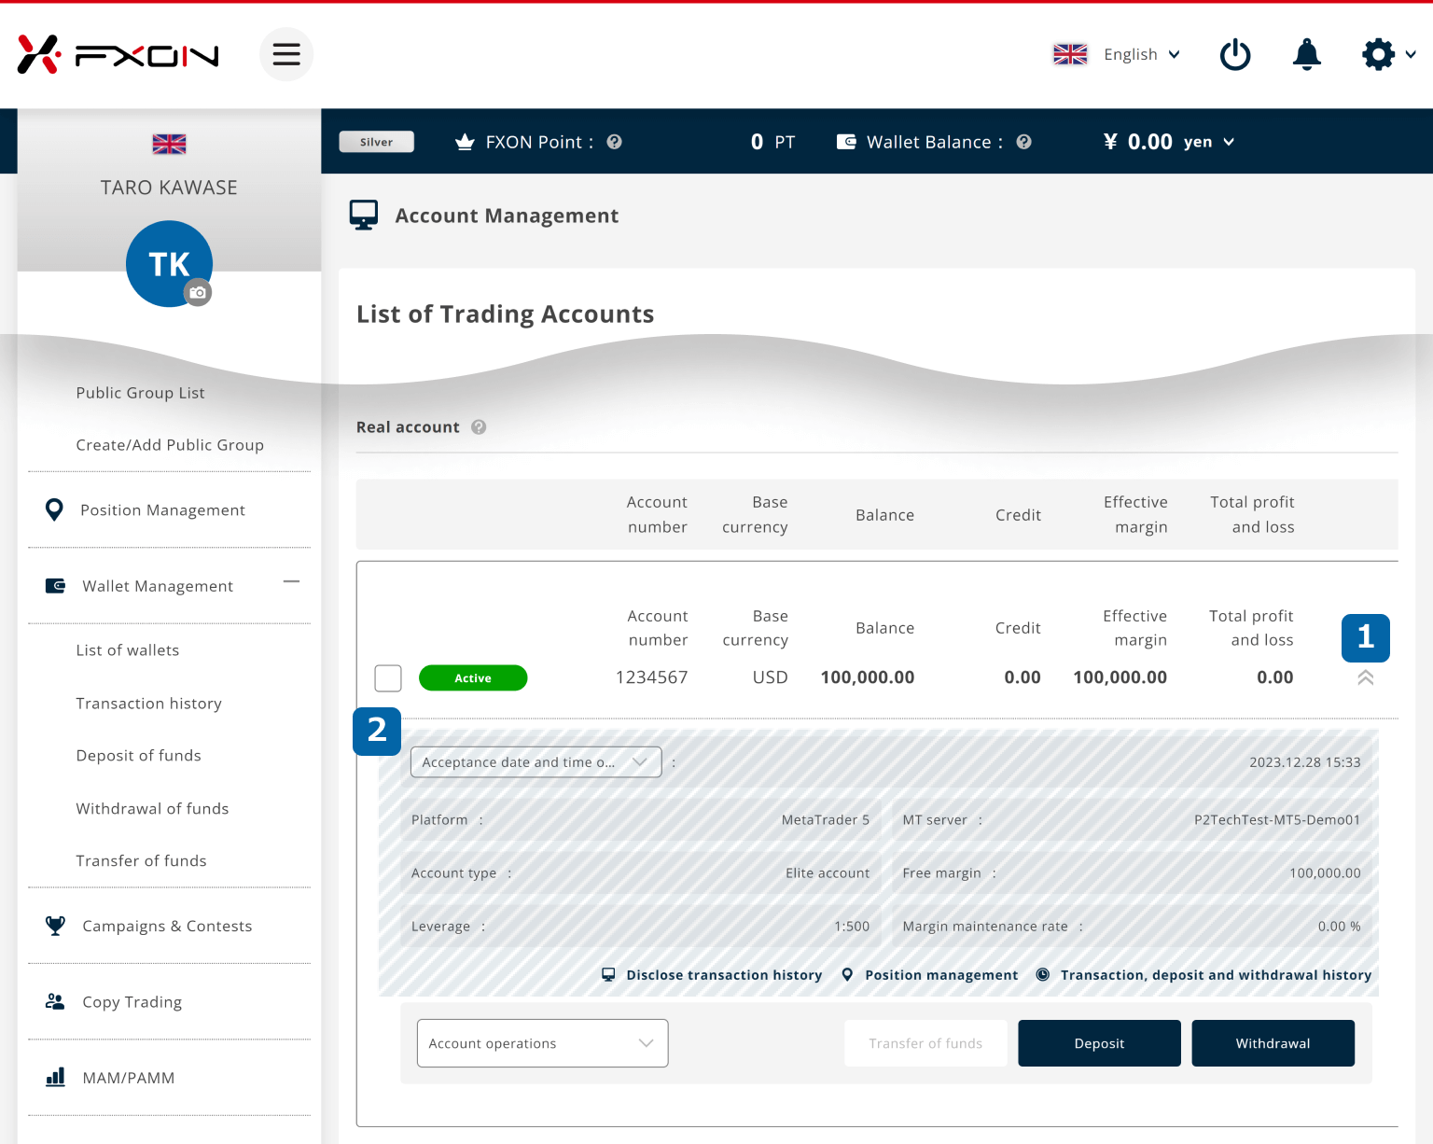Click Disclose transaction history link
Image resolution: width=1433 pixels, height=1144 pixels.
724,975
